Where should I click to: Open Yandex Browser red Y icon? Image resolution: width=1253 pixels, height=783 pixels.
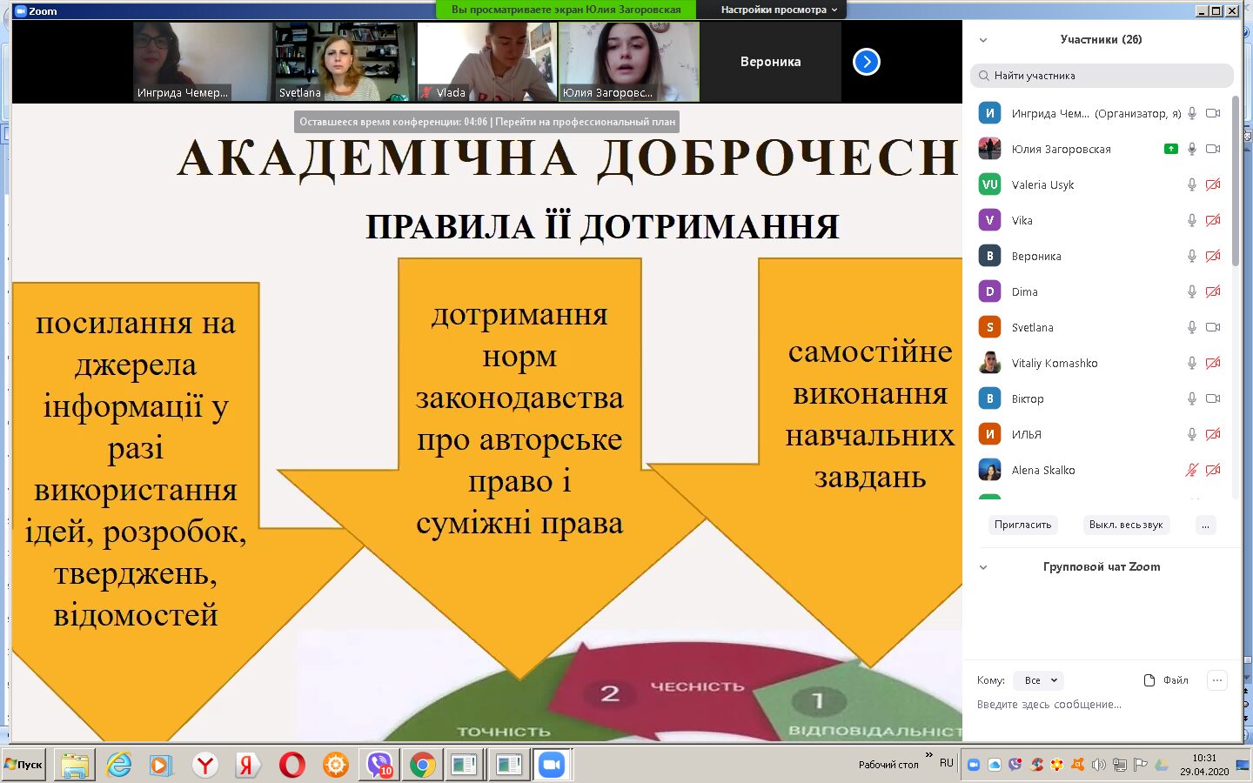tap(205, 765)
